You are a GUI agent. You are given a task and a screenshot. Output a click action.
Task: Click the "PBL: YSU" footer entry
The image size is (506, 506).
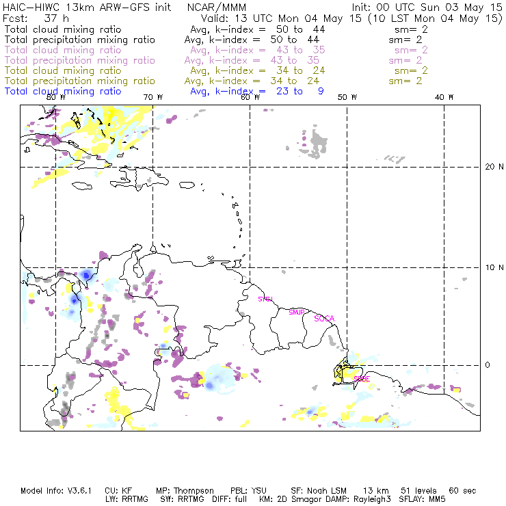pos(248,491)
